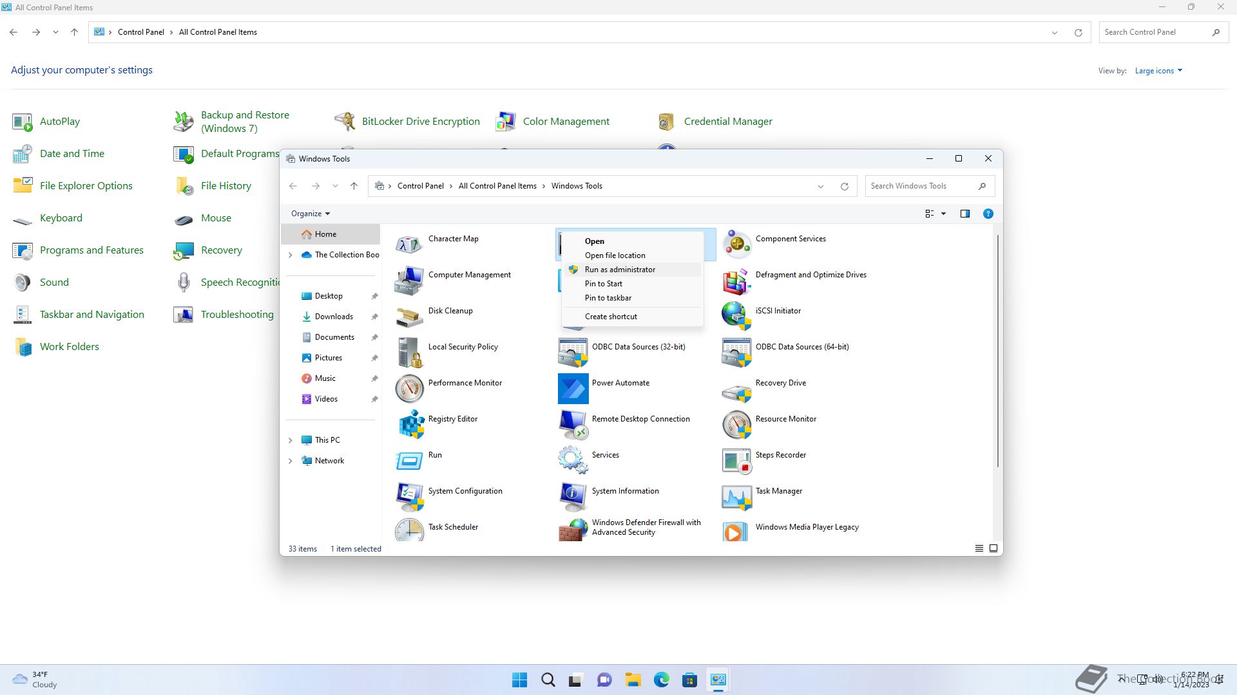
Task: Toggle the preview pane button
Action: point(965,214)
